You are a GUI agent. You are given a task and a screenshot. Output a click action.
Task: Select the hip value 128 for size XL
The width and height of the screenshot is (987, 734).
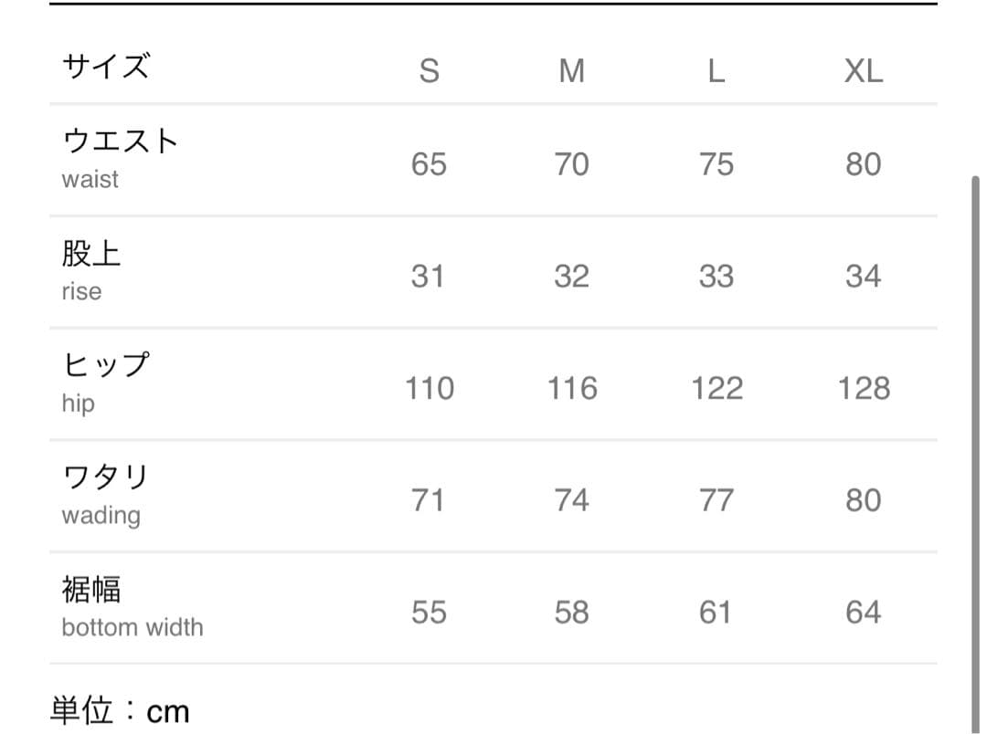pos(864,388)
